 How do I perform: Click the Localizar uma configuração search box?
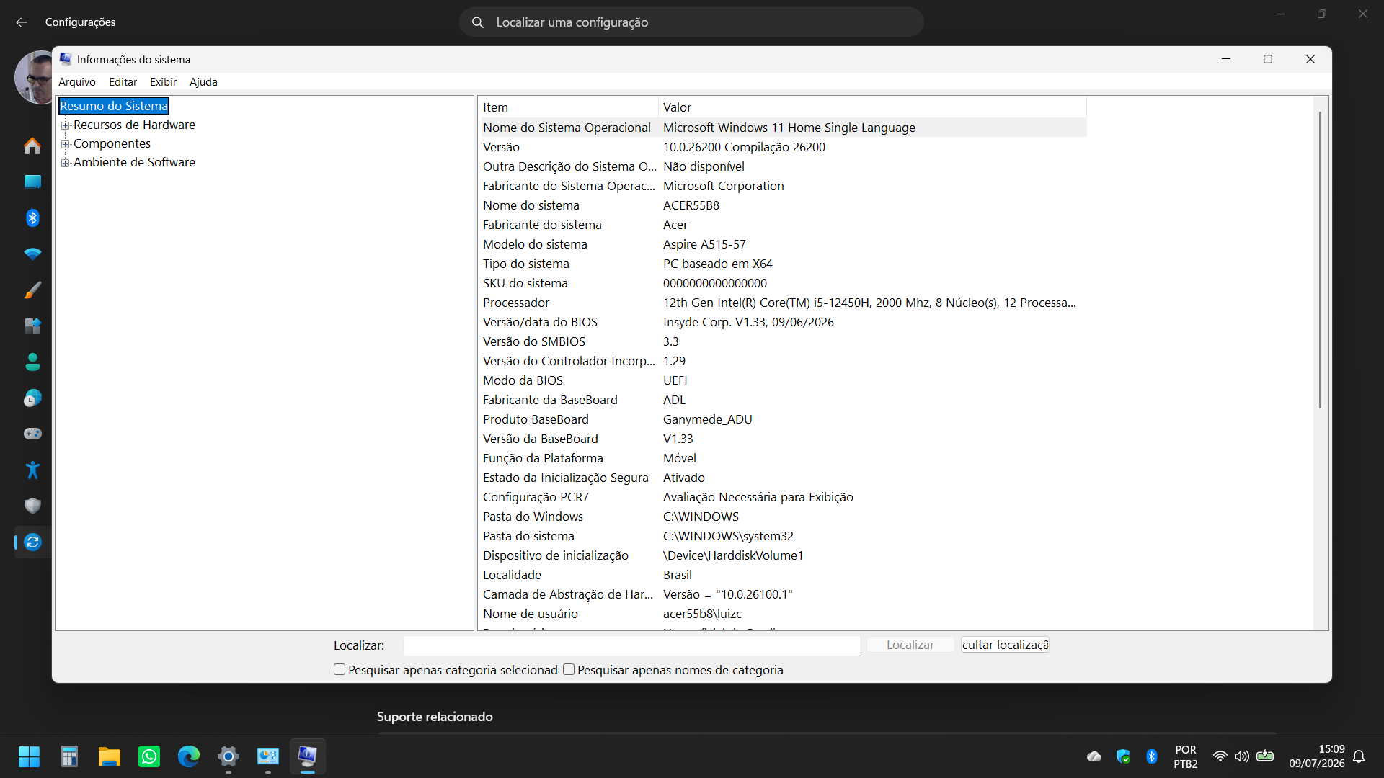pos(691,22)
